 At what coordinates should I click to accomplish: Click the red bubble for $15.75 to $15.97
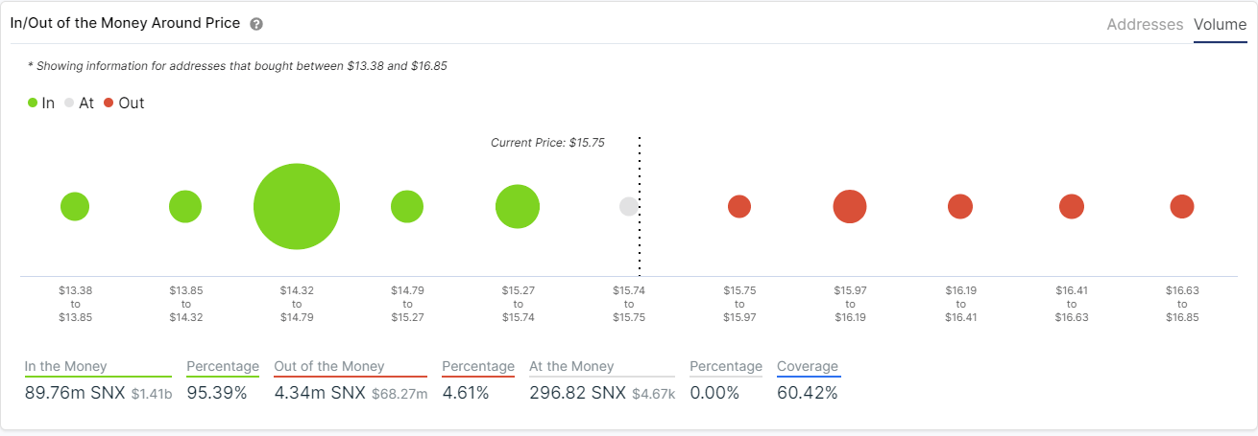739,206
